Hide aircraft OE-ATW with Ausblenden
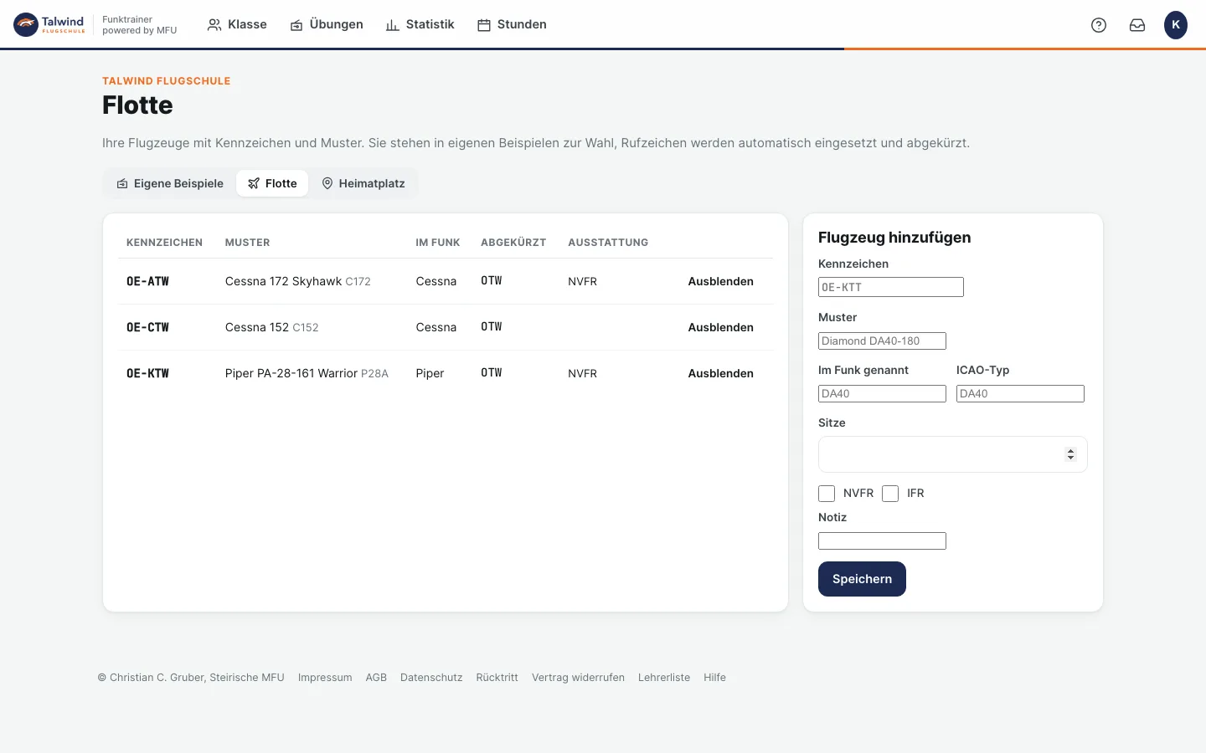The width and height of the screenshot is (1206, 753). click(x=720, y=281)
